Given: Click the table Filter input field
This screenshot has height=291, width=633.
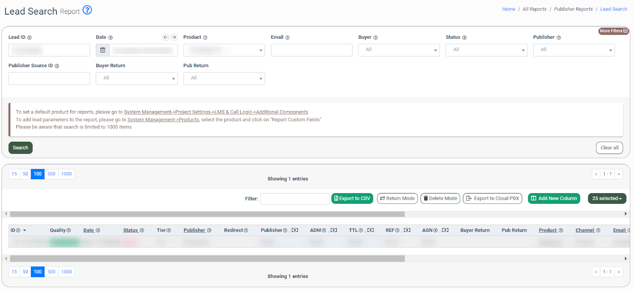Looking at the screenshot, I should click(x=294, y=199).
